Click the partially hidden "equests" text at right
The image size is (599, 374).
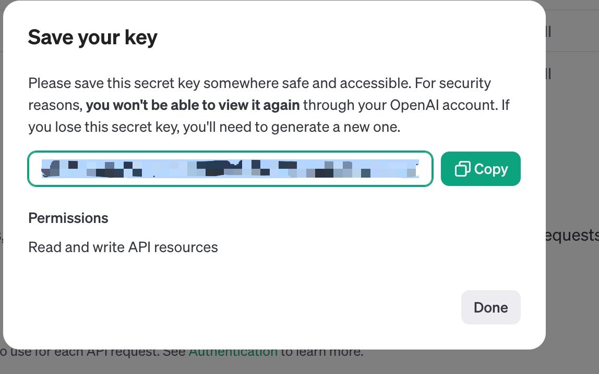tap(571, 235)
